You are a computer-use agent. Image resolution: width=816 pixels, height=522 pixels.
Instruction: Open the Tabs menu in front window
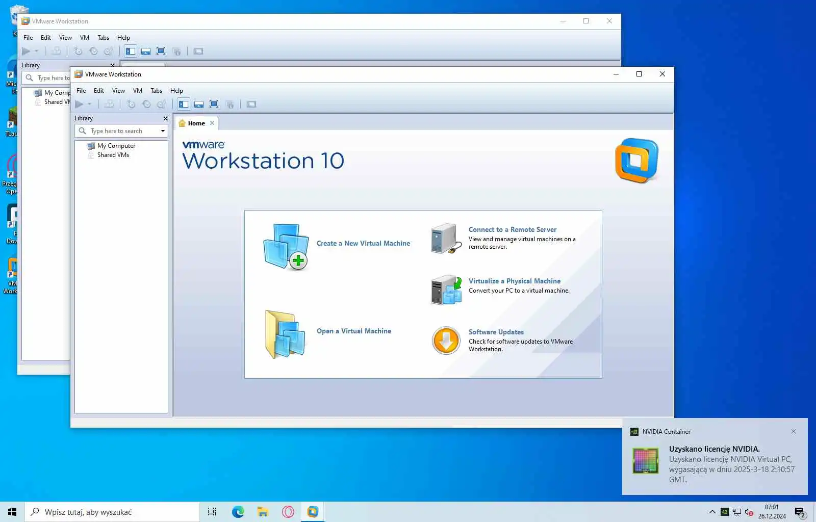156,91
